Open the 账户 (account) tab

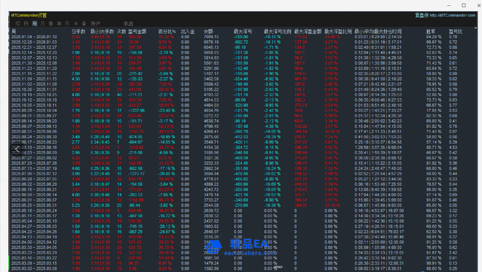tap(96, 24)
